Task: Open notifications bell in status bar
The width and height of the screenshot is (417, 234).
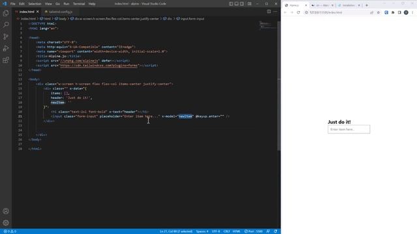Action: [276, 231]
